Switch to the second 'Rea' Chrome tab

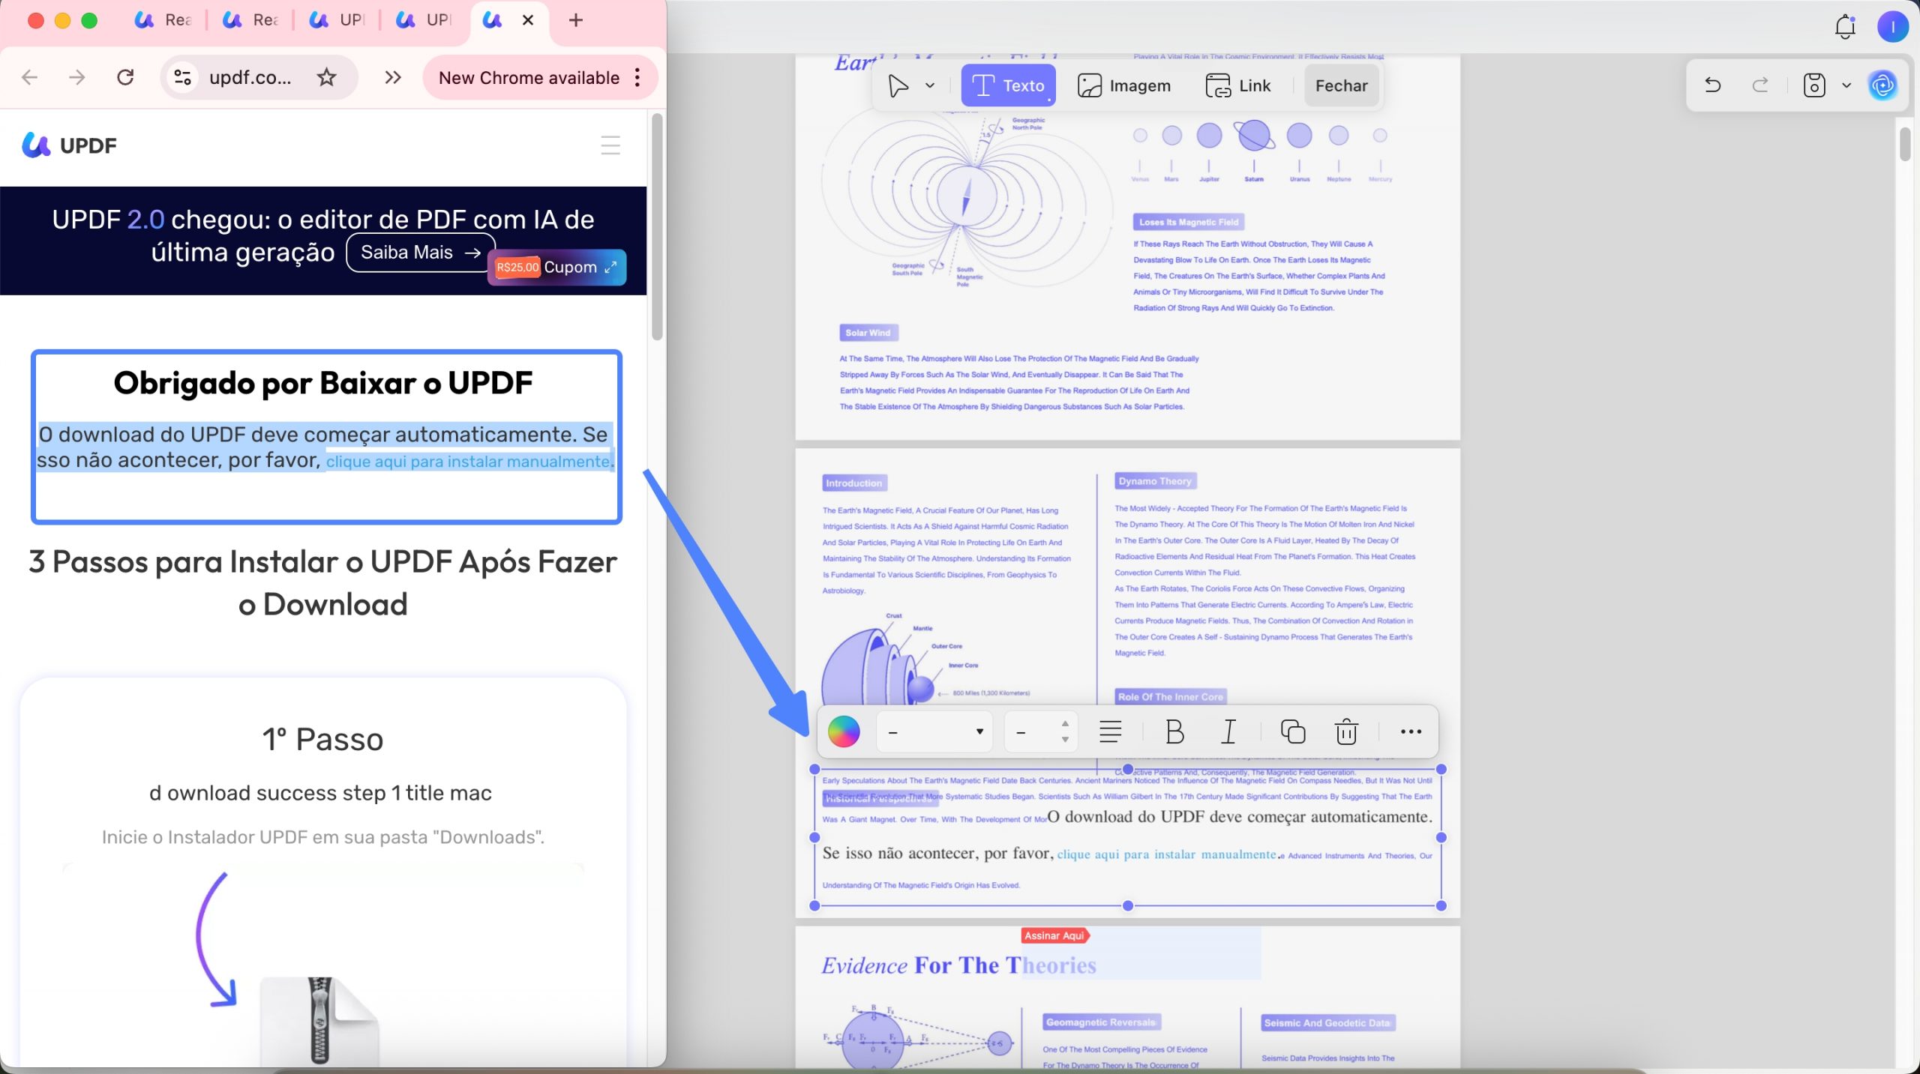click(251, 20)
